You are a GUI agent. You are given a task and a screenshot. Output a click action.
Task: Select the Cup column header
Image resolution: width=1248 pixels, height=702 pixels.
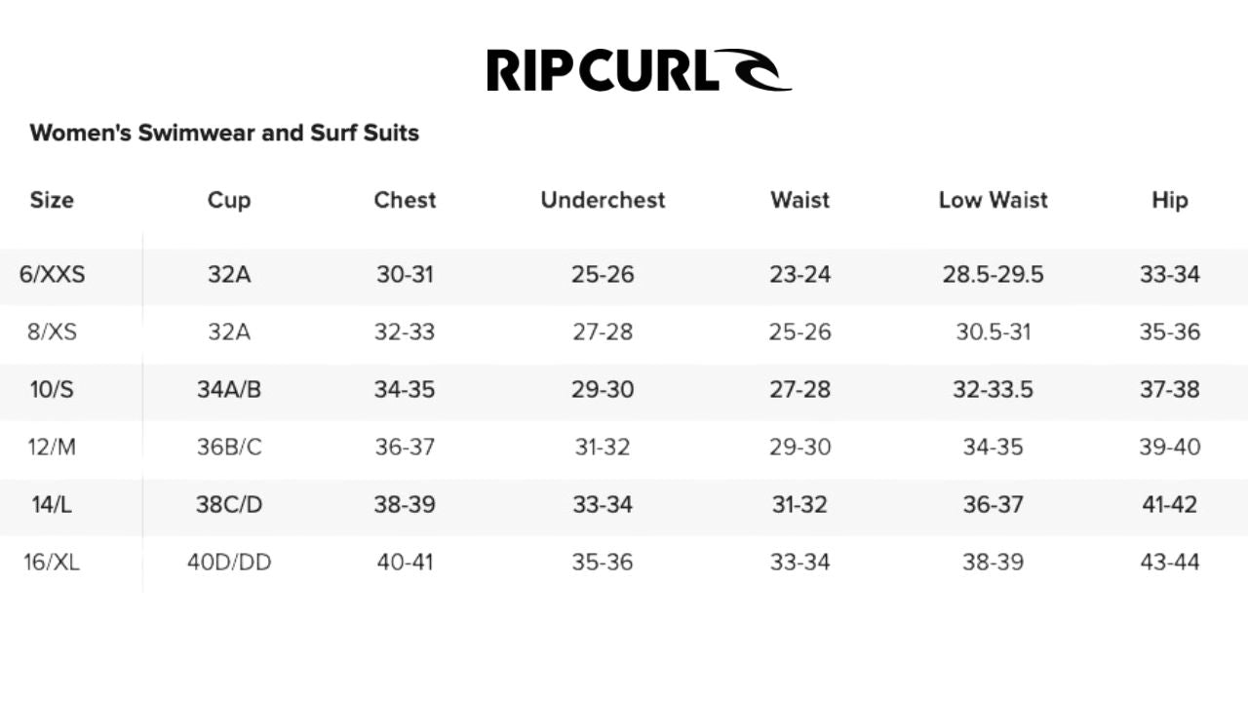click(229, 200)
